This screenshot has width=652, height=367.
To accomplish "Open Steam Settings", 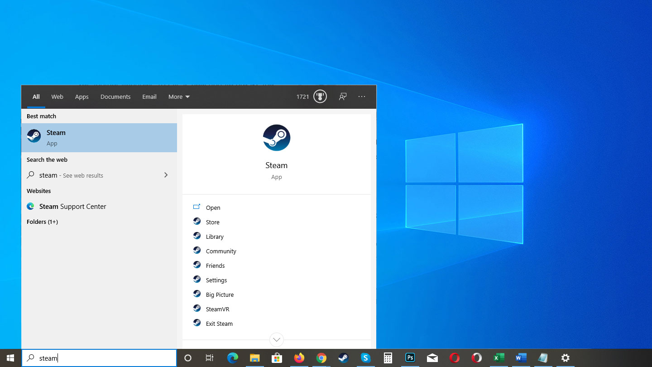I will [x=216, y=280].
